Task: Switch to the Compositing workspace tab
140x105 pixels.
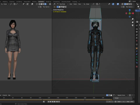Action: [x=56, y=2]
